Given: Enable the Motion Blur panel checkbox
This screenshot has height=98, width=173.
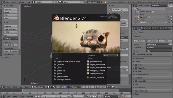Looking at the screenshot, I should (136, 81).
